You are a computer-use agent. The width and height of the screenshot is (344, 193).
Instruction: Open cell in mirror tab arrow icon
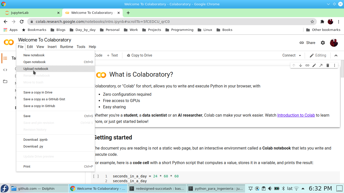321,65
